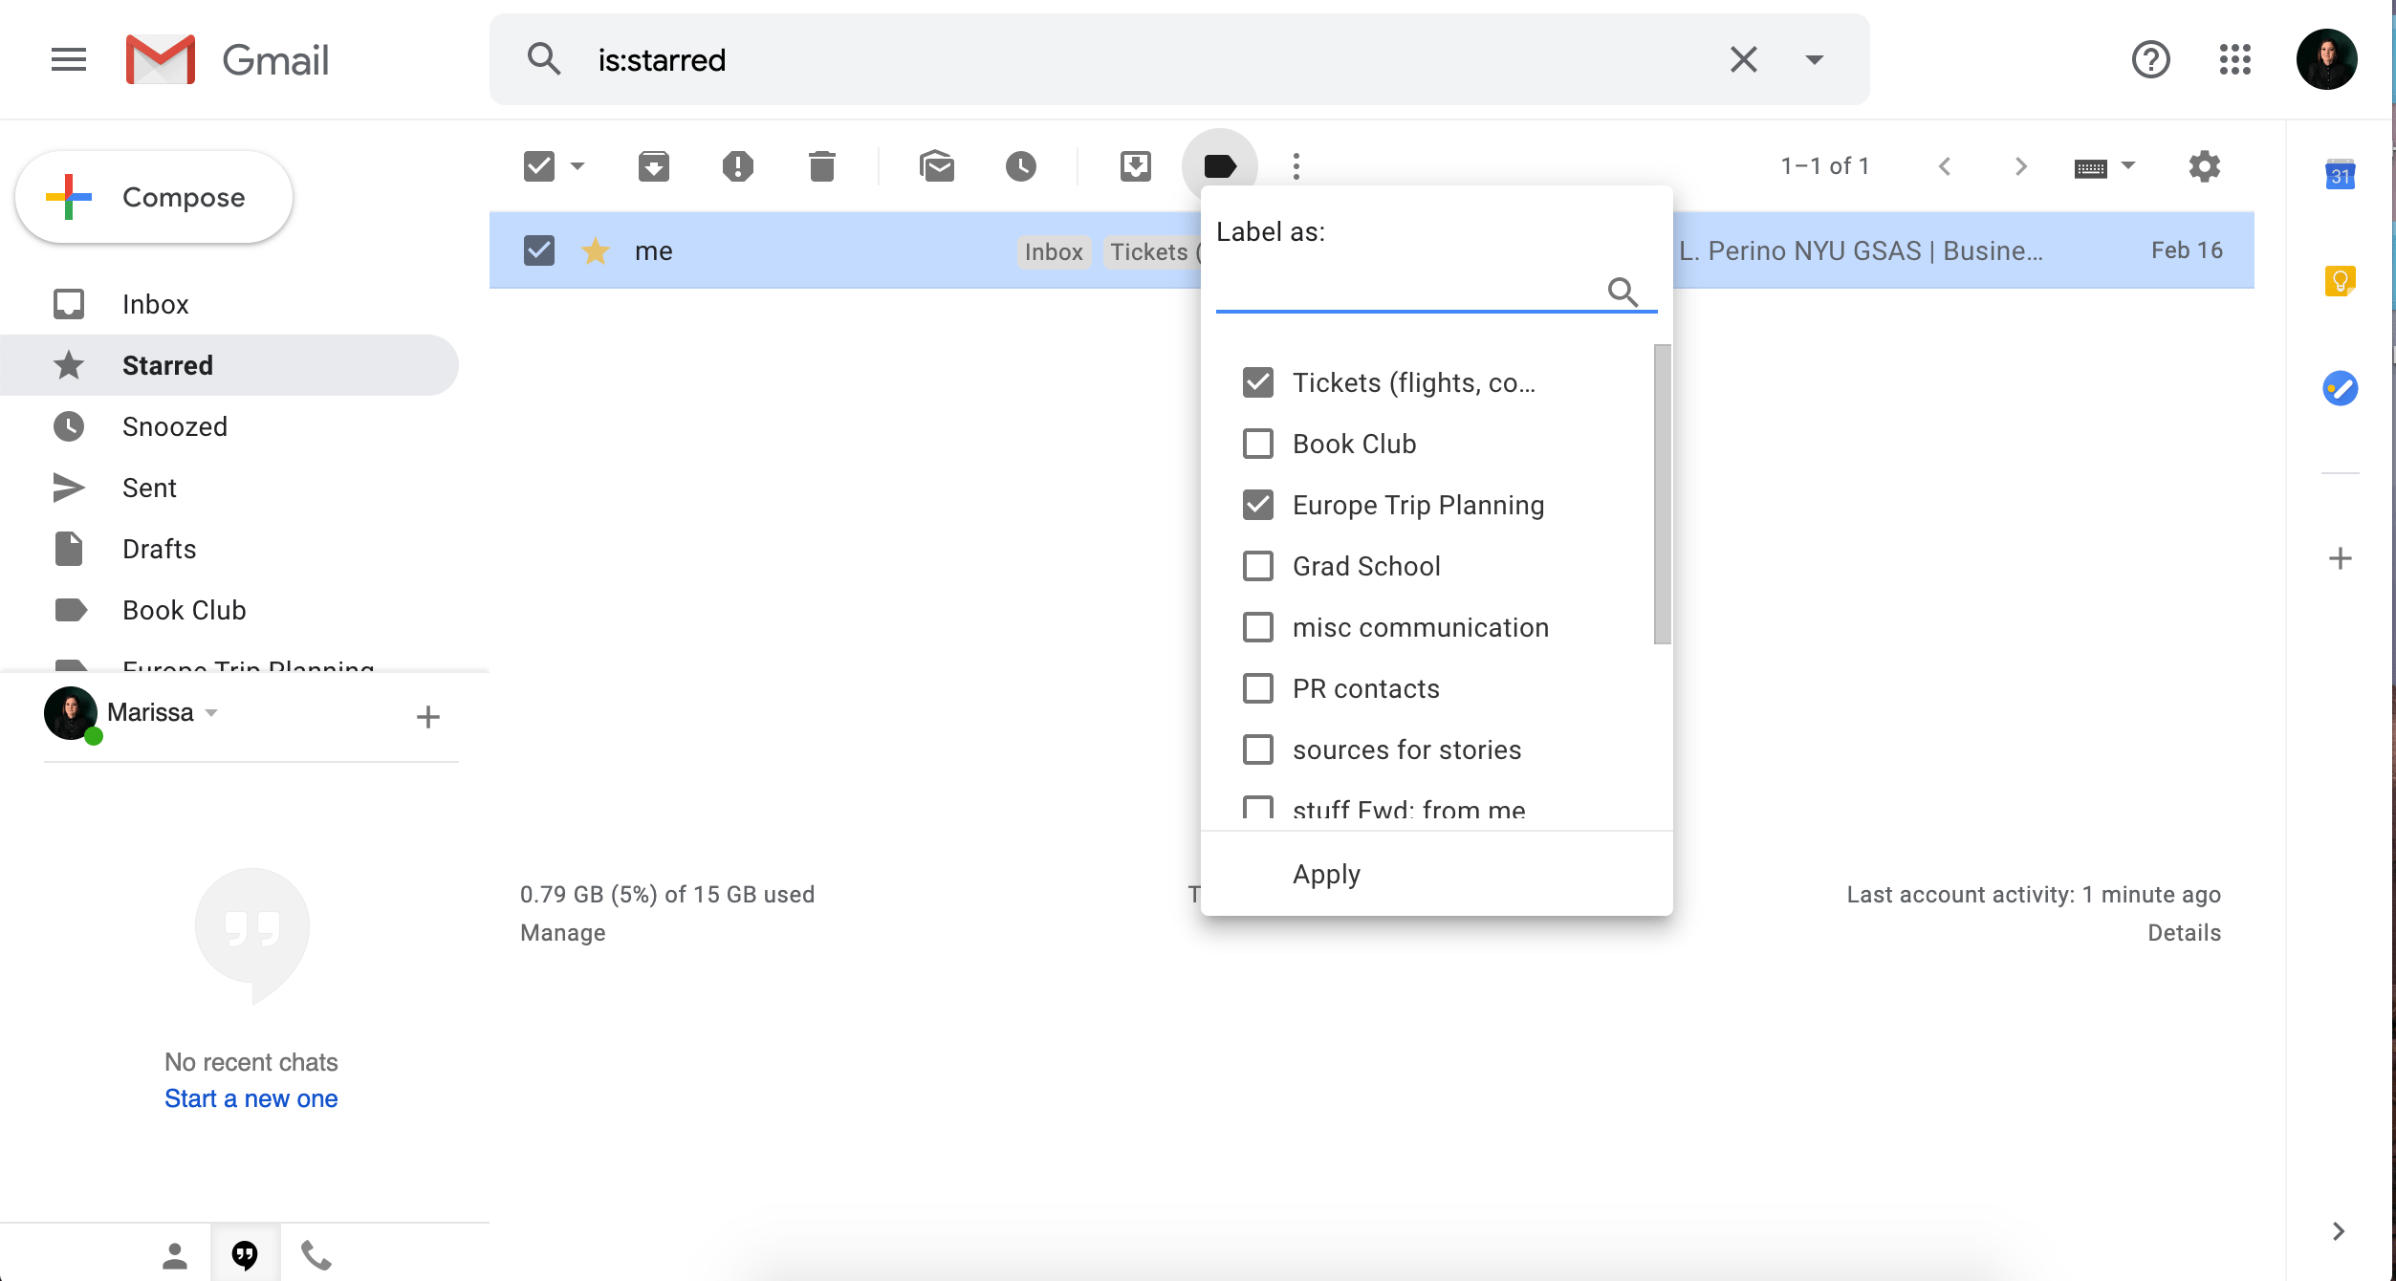The height and width of the screenshot is (1281, 2396).
Task: Click the Delete trash icon
Action: point(821,166)
